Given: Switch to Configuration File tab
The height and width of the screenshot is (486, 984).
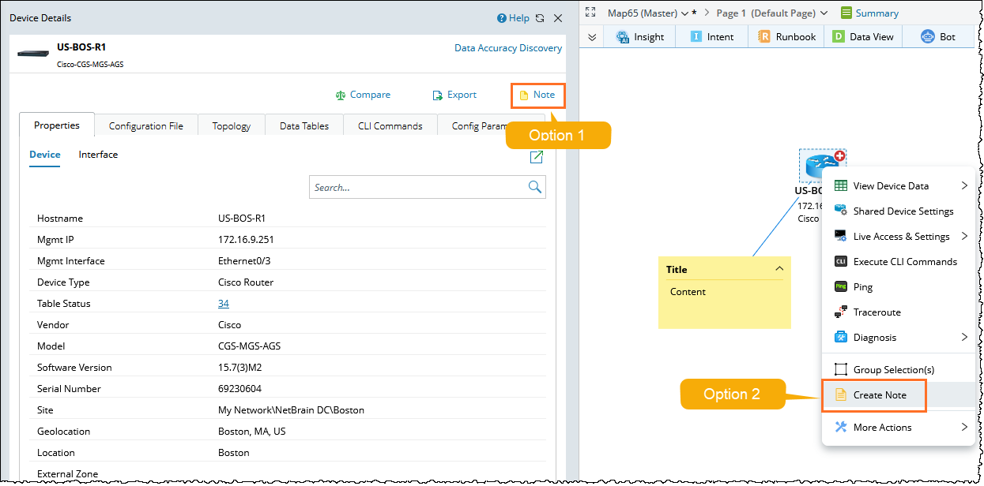Looking at the screenshot, I should point(146,125).
